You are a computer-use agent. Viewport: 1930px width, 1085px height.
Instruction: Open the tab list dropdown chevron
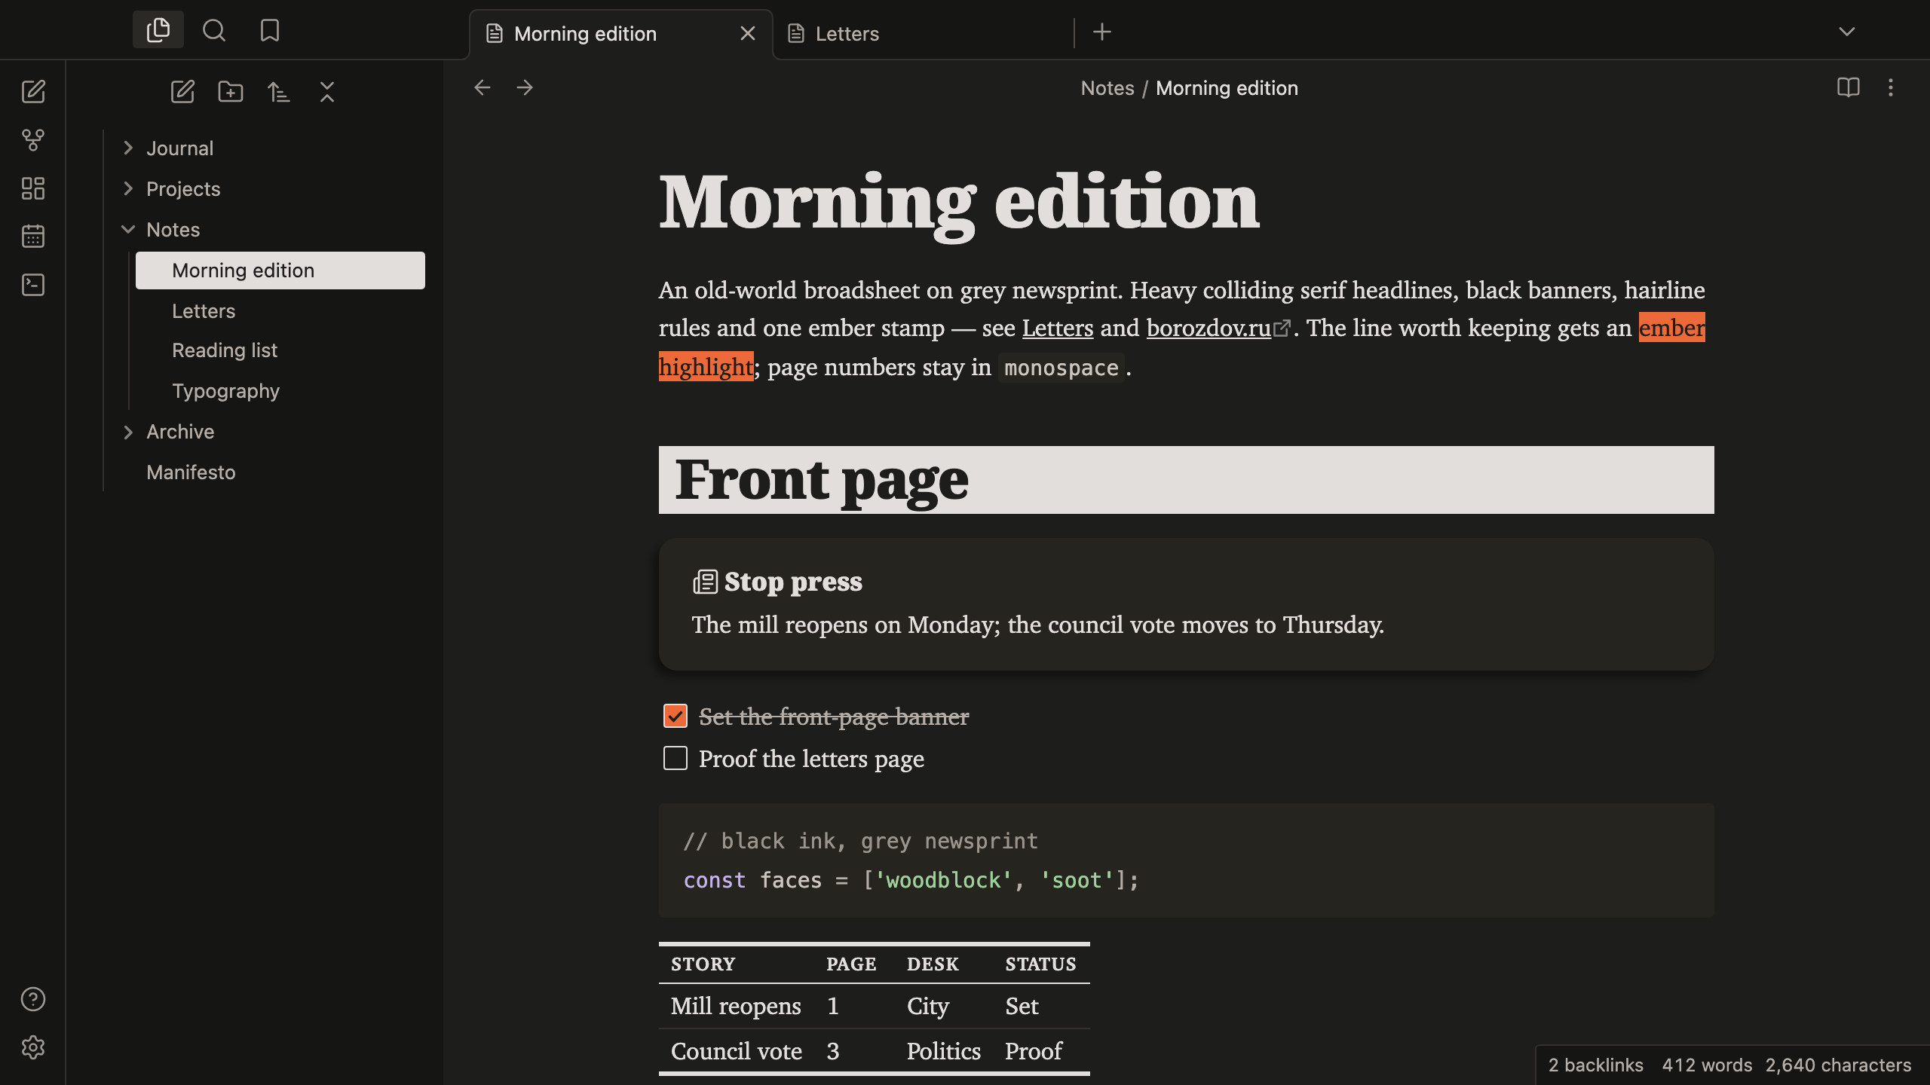coord(1847,32)
